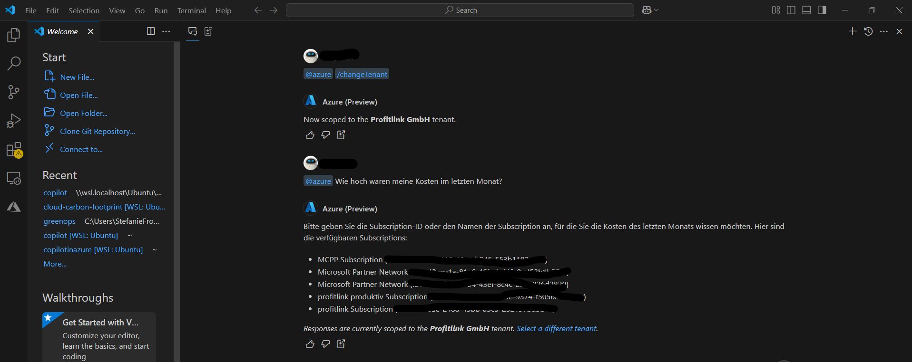This screenshot has width=912, height=362.
Task: Click New File... link
Action: 77,77
